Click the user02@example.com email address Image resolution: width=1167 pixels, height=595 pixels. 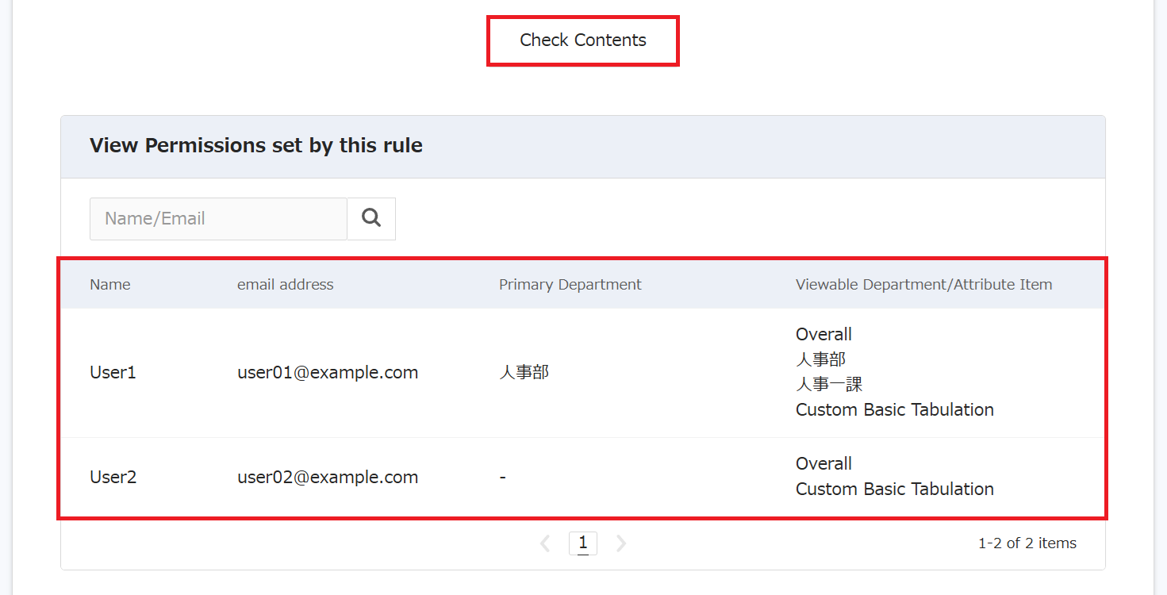tap(328, 478)
